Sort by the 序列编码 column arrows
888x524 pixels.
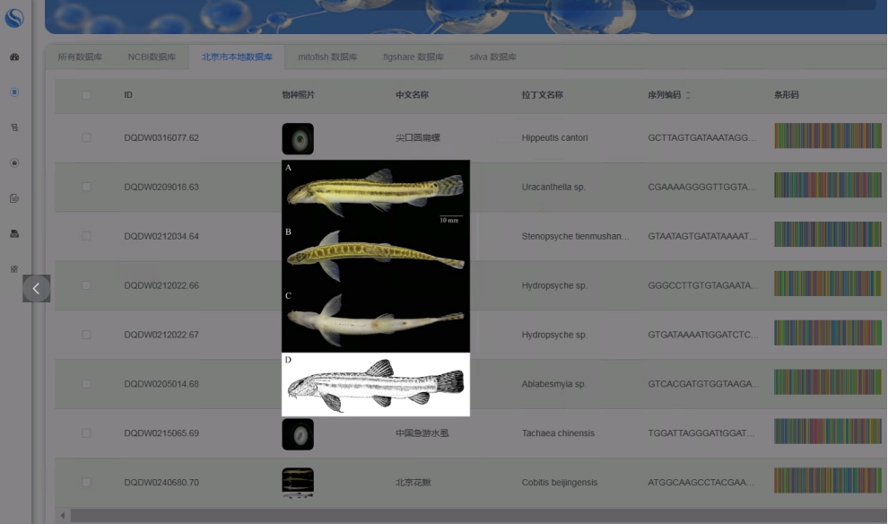pyautogui.click(x=688, y=95)
